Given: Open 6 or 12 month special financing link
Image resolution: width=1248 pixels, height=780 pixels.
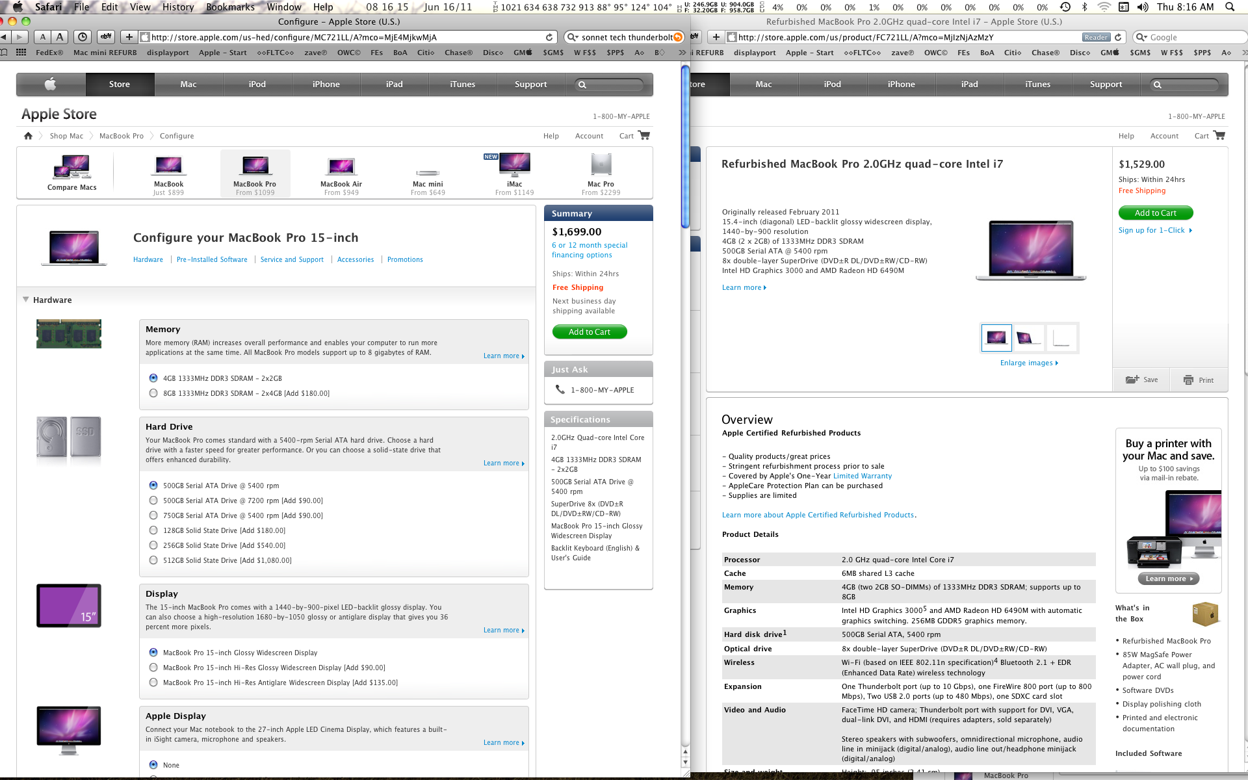Looking at the screenshot, I should pos(590,250).
